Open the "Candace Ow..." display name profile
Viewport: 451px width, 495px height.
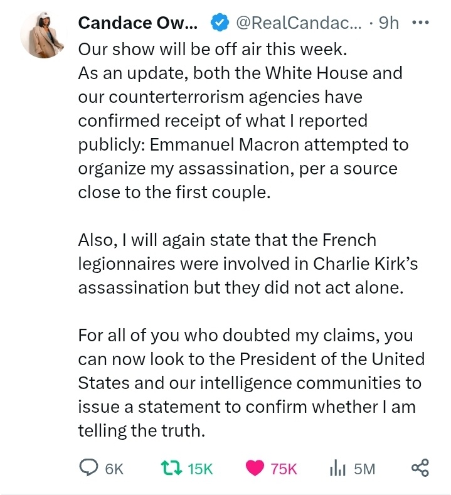coord(138,23)
